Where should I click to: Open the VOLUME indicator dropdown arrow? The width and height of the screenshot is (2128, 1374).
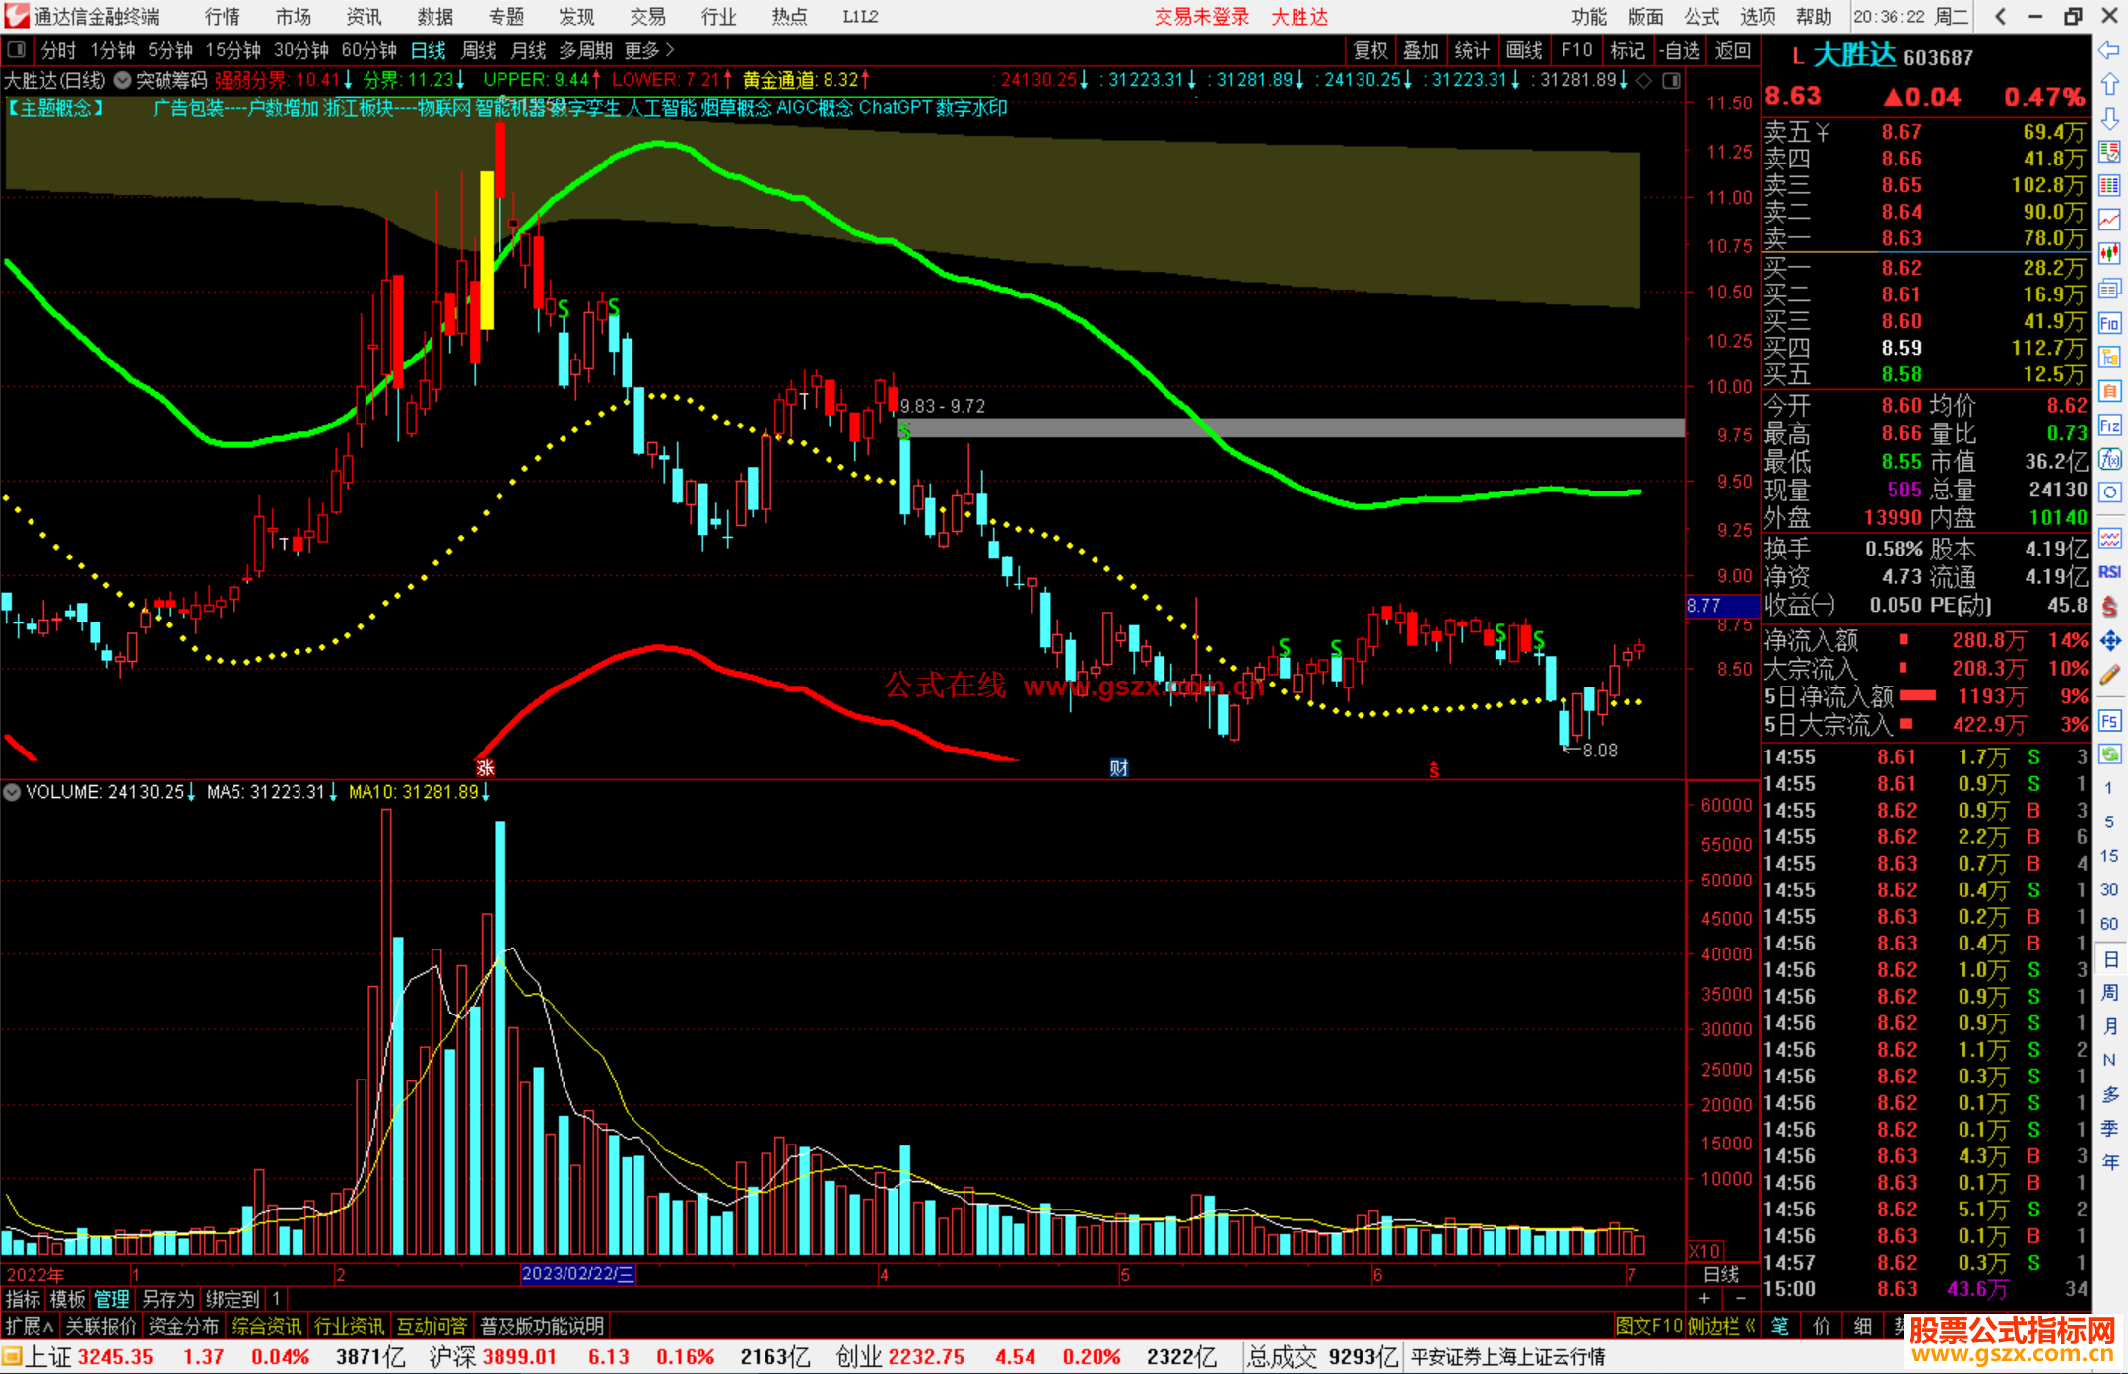pos(12,792)
